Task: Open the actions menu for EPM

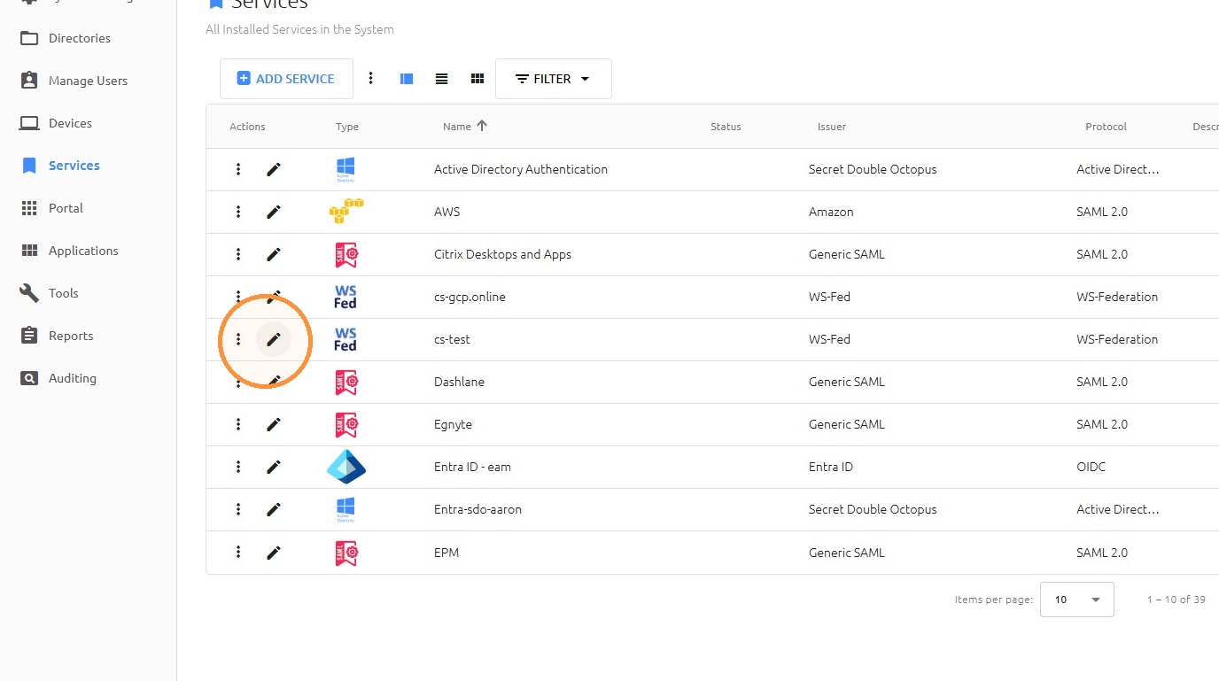Action: (x=238, y=552)
